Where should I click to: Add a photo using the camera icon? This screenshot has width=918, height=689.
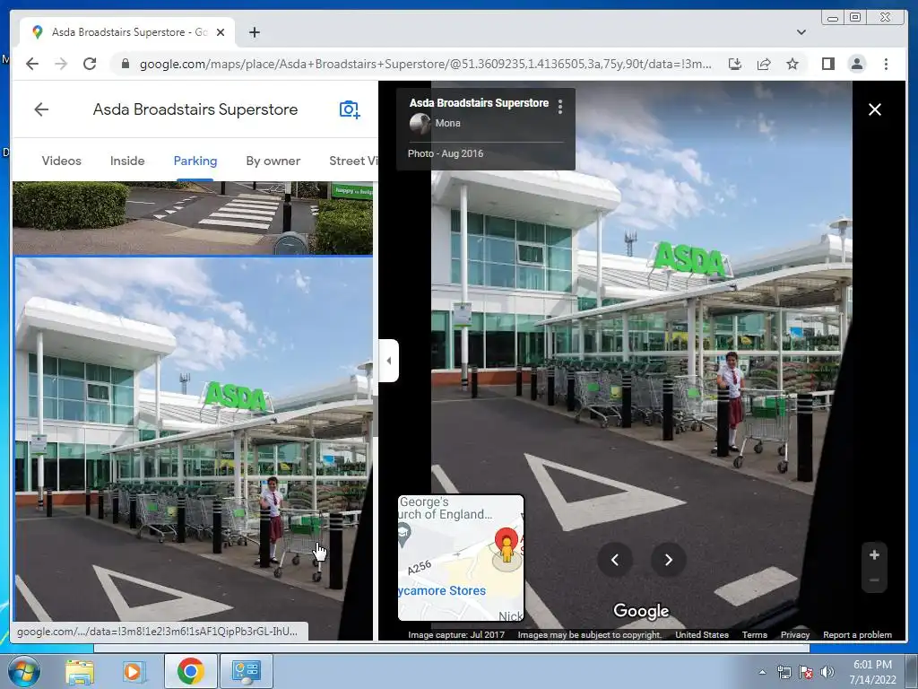coord(350,109)
